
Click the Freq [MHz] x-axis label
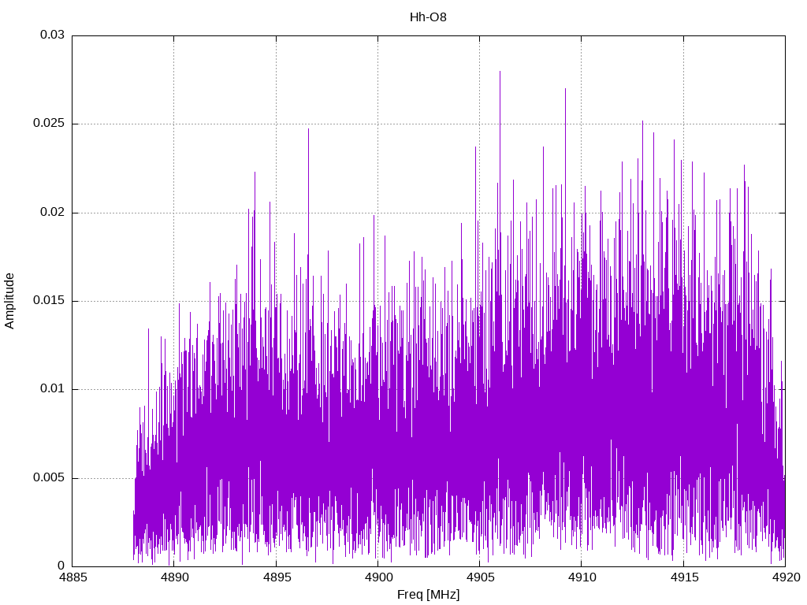pyautogui.click(x=428, y=594)
